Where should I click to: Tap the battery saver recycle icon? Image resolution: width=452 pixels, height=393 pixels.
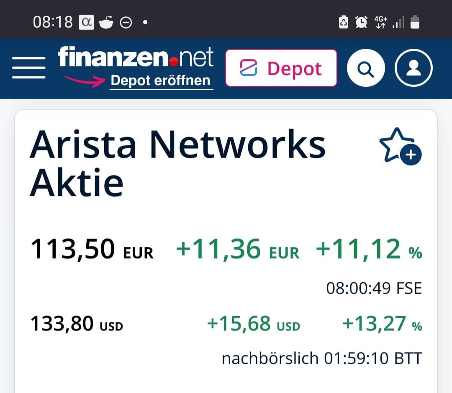(343, 22)
